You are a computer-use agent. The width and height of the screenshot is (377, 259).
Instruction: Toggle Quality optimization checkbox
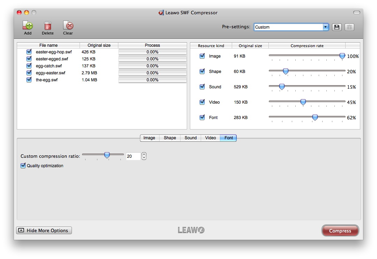[23, 166]
